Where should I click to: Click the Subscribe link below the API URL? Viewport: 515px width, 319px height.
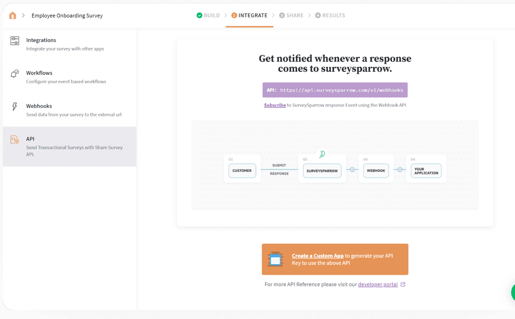pyautogui.click(x=274, y=105)
